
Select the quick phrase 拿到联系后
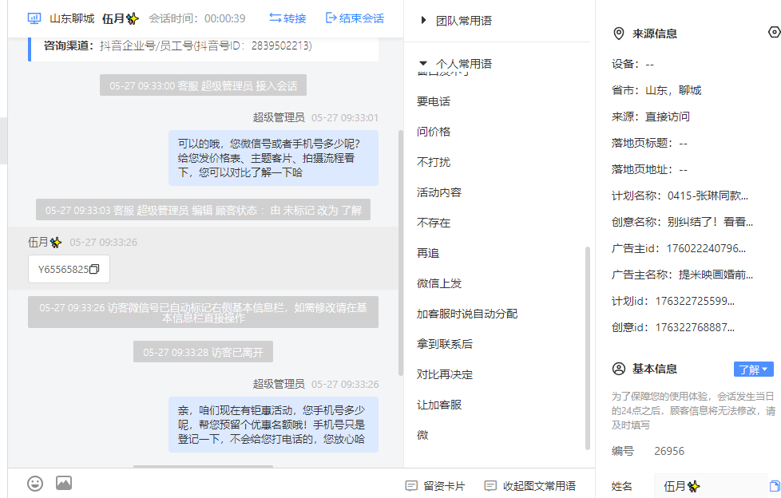pos(444,345)
